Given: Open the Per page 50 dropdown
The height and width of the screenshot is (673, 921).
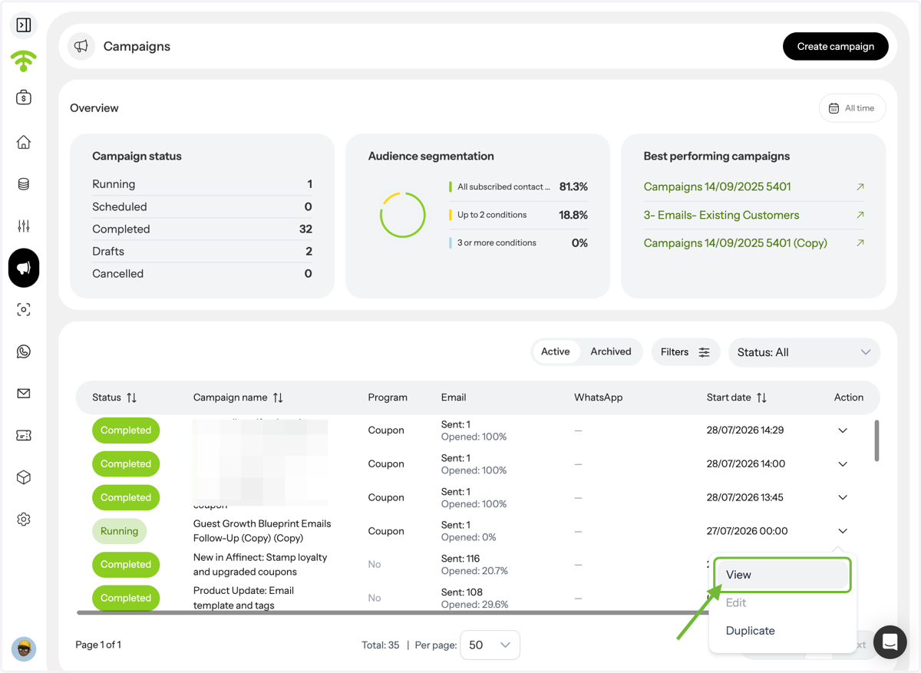Looking at the screenshot, I should point(490,645).
